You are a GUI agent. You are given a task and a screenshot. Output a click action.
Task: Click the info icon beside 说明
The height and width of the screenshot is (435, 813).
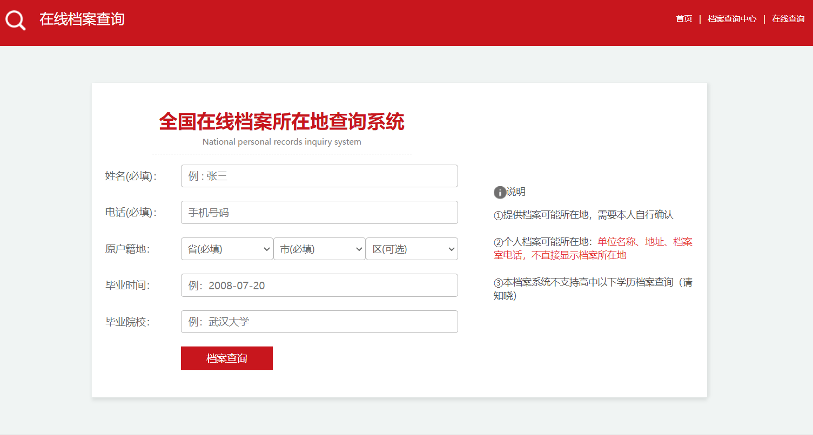pyautogui.click(x=500, y=192)
